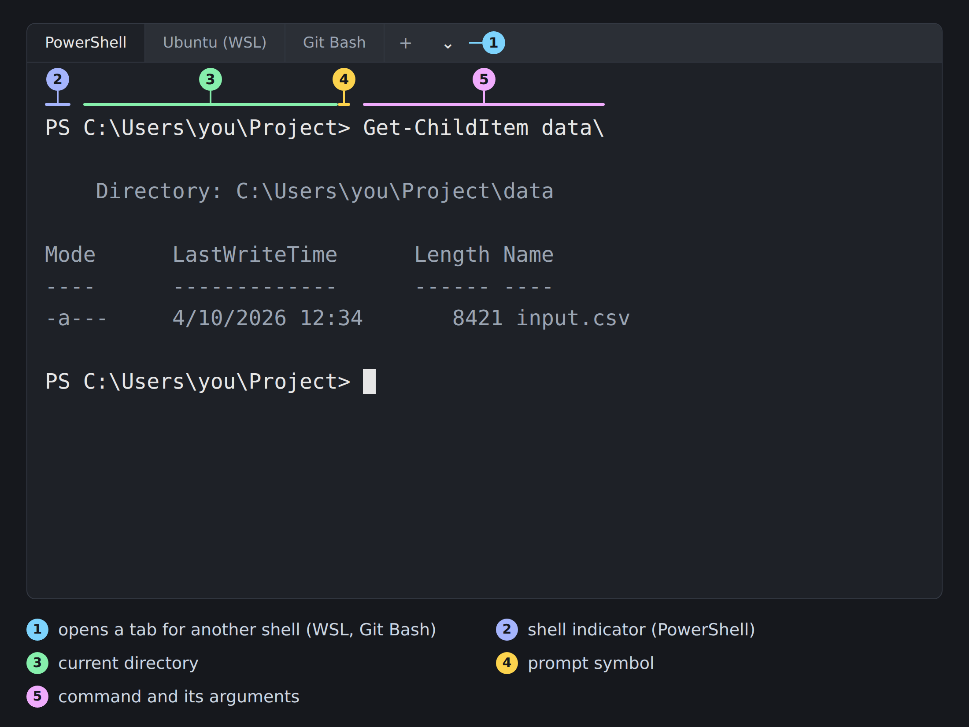Click the last PS C:\Users\you\Project> prompt
The image size is (969, 727).
(198, 382)
